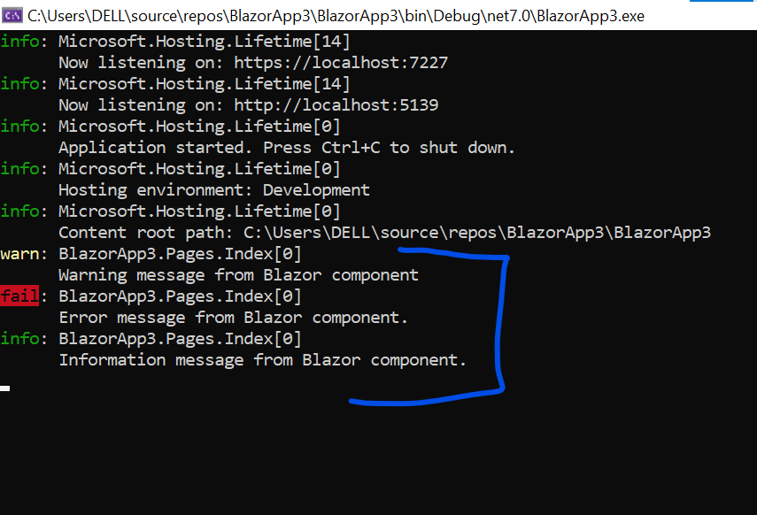Click the first Microsoft.Hosting.Lifetime[14] entry
This screenshot has height=515, width=757.
pos(205,42)
